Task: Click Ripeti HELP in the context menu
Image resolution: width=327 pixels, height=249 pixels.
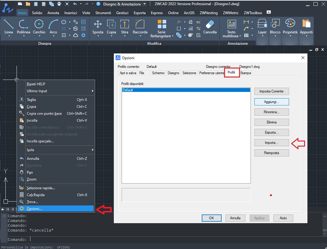Action: tap(56, 84)
